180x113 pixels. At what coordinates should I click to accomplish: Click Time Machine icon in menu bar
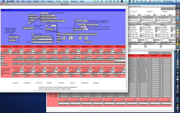pyautogui.click(x=118, y=2)
